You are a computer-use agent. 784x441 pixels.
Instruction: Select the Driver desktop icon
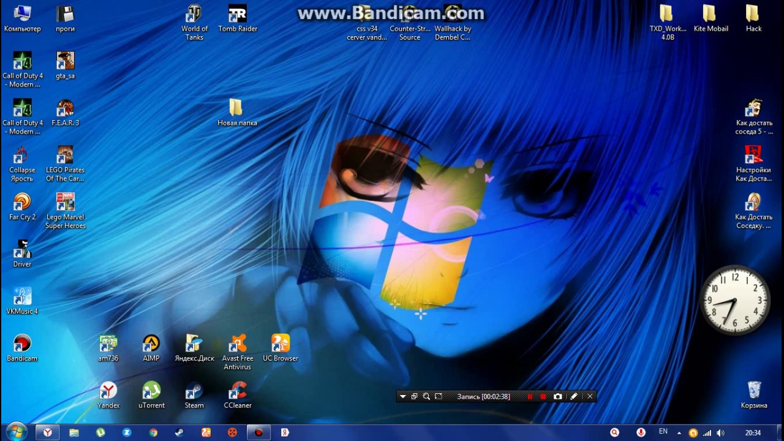click(x=22, y=254)
